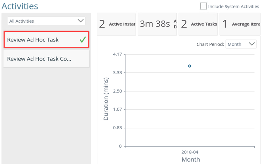262x164 pixels.
Task: Click the 1.67 y-axis value
Action: point(117,109)
